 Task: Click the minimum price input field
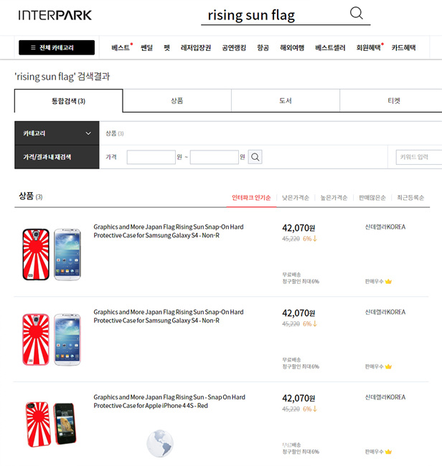151,157
